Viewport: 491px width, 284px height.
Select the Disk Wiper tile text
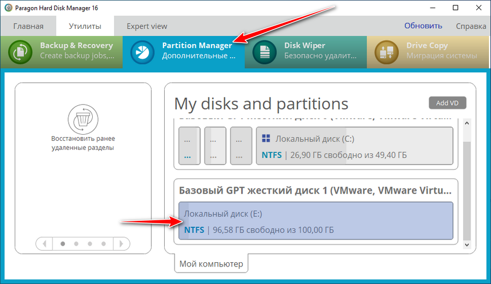320,50
